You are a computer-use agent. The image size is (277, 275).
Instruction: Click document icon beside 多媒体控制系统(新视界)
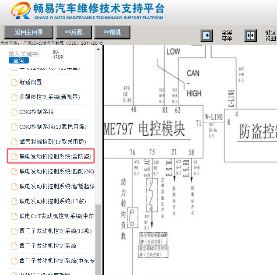tap(14, 97)
